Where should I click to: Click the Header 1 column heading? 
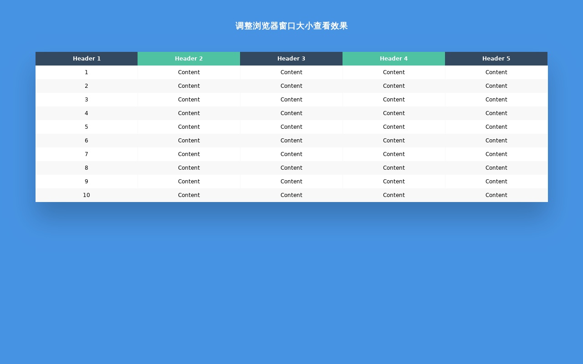(87, 59)
